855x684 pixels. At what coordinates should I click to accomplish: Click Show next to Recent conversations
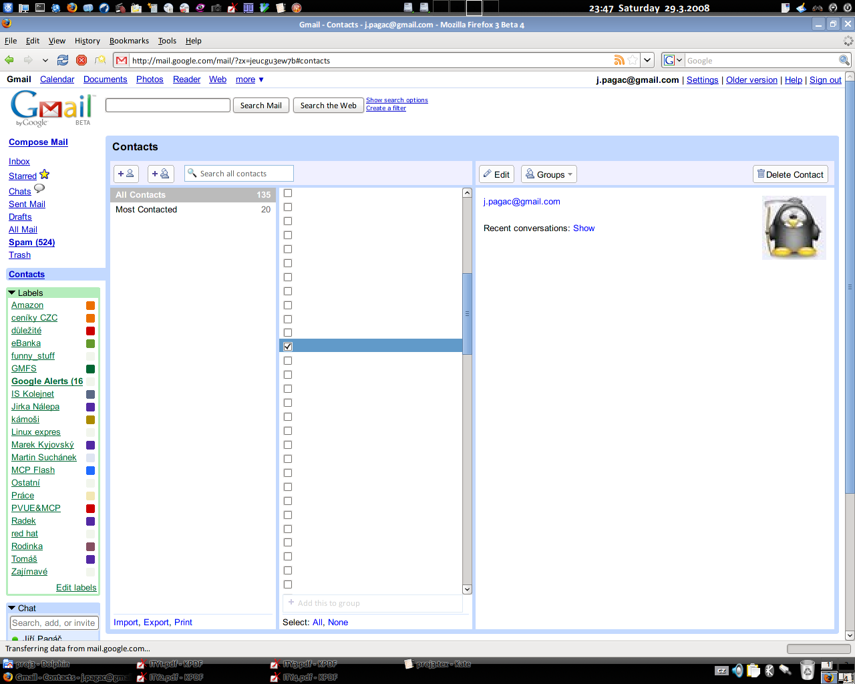coord(584,228)
